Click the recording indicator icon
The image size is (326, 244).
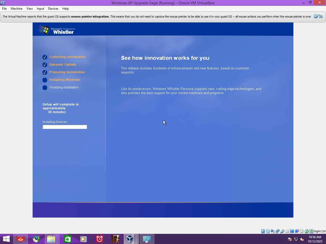coord(297,231)
